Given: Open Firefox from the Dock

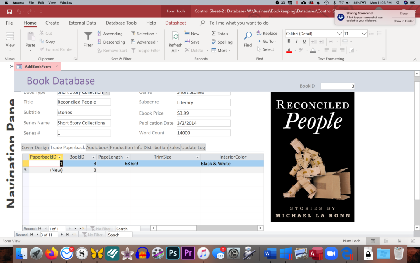Looking at the screenshot, I should click(51, 253).
